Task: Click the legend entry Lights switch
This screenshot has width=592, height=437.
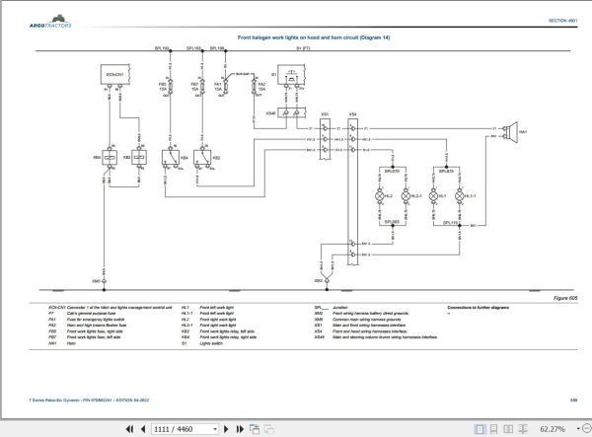Action: 211,343
